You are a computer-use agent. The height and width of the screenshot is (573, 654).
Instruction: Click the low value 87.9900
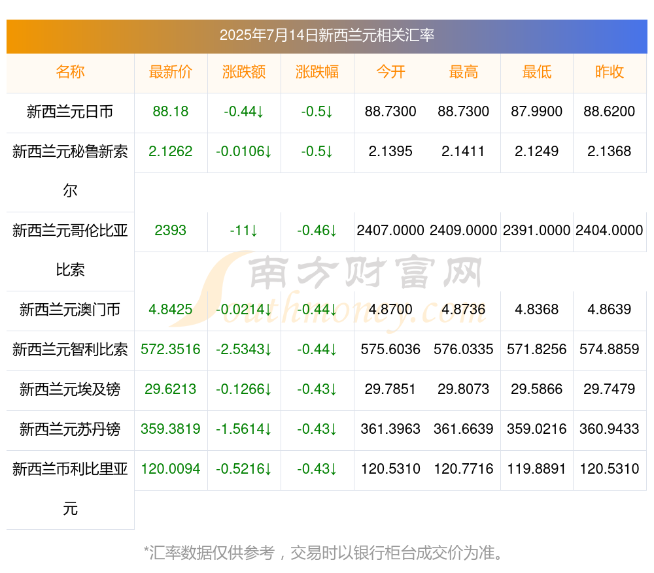pos(537,112)
